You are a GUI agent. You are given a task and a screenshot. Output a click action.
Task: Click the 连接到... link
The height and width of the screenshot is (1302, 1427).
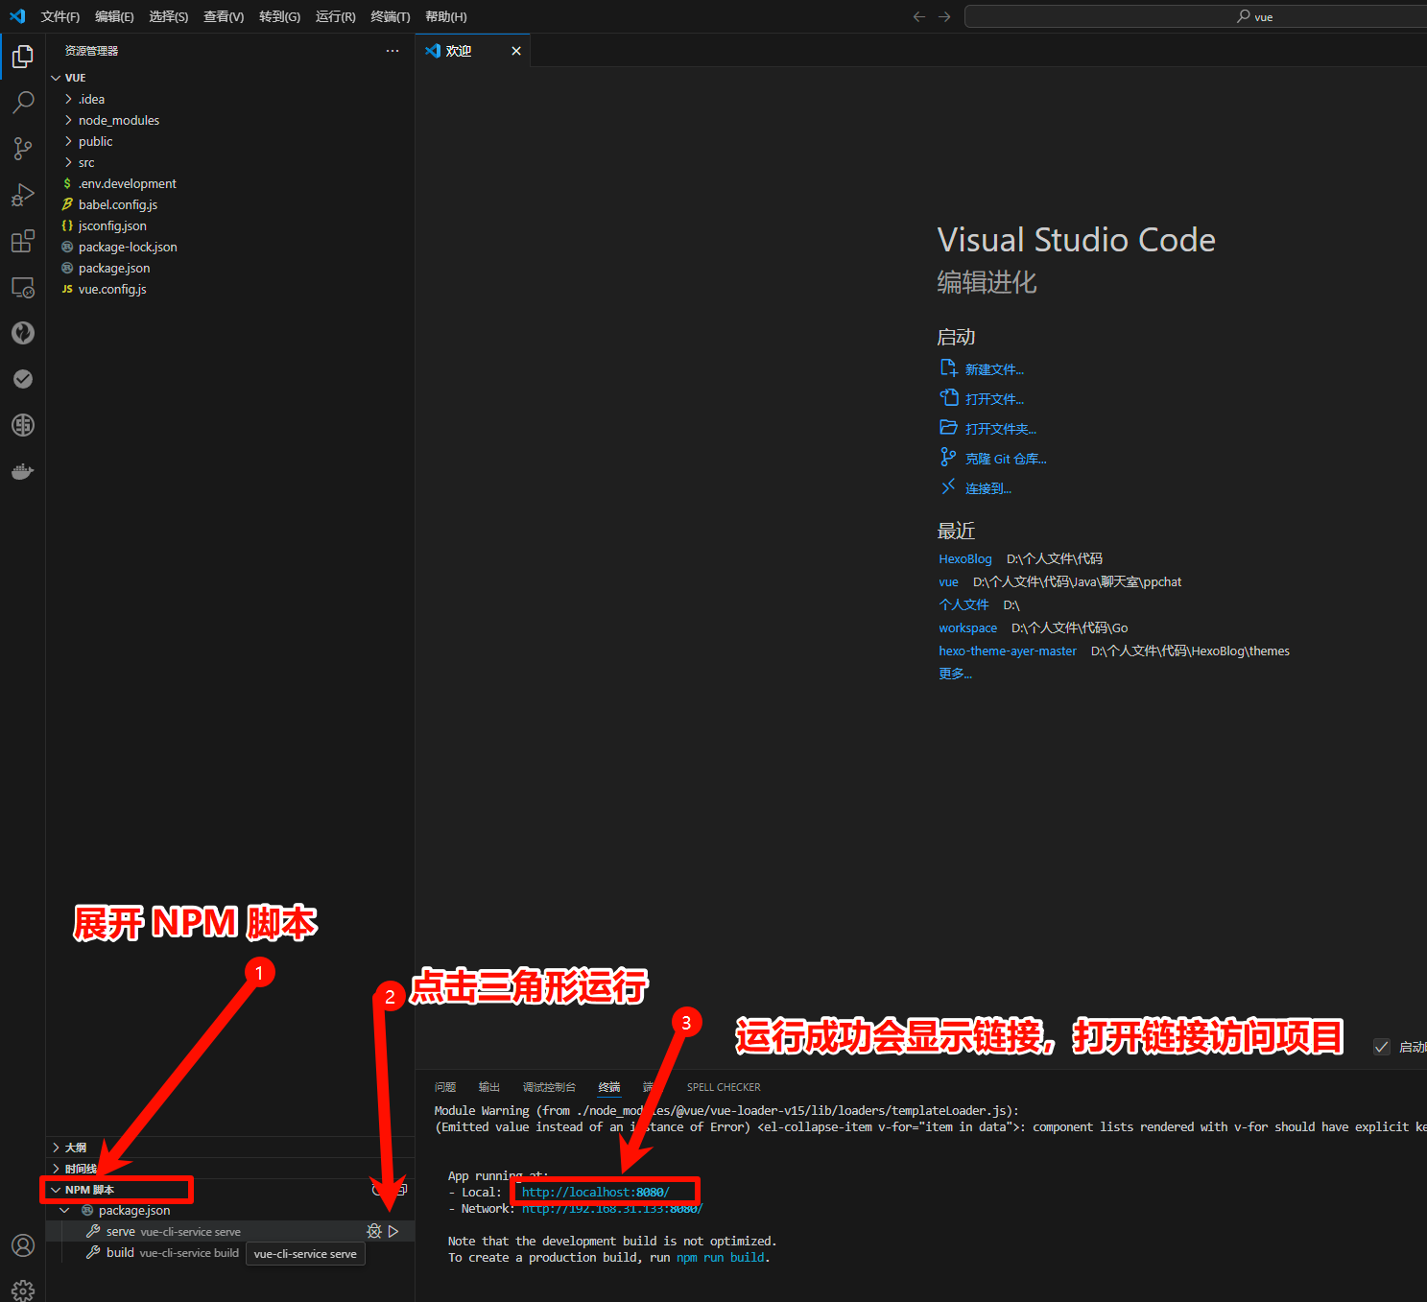tap(988, 488)
